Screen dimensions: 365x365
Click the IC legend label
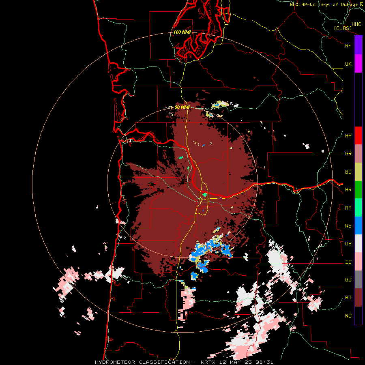(348, 262)
